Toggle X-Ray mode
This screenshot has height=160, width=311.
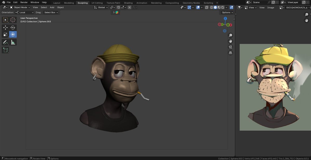207,7
